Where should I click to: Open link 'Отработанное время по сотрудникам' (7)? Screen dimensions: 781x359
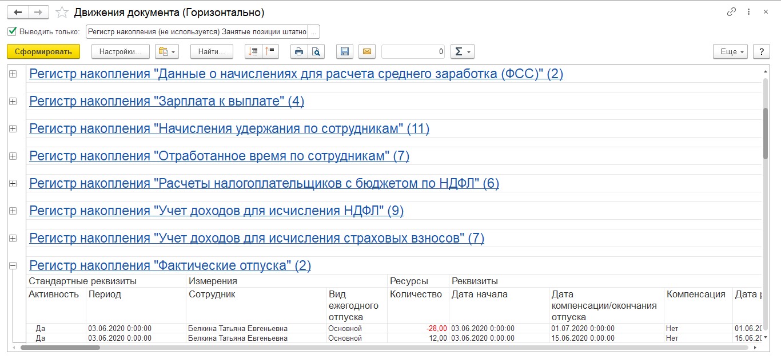click(x=219, y=156)
